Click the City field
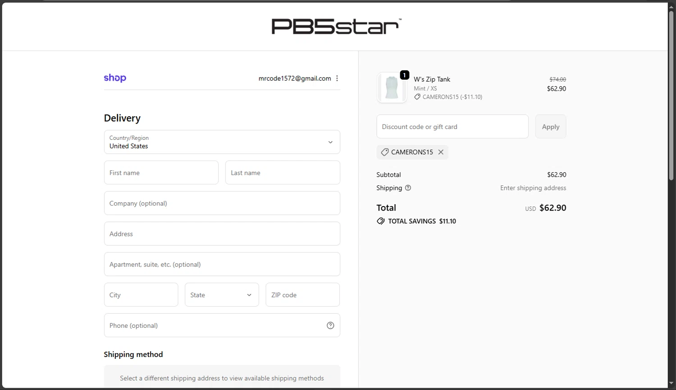Viewport: 676px width, 390px height. [141, 295]
